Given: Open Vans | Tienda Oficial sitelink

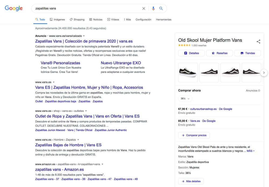Looking at the screenshot, I should coord(80,130).
